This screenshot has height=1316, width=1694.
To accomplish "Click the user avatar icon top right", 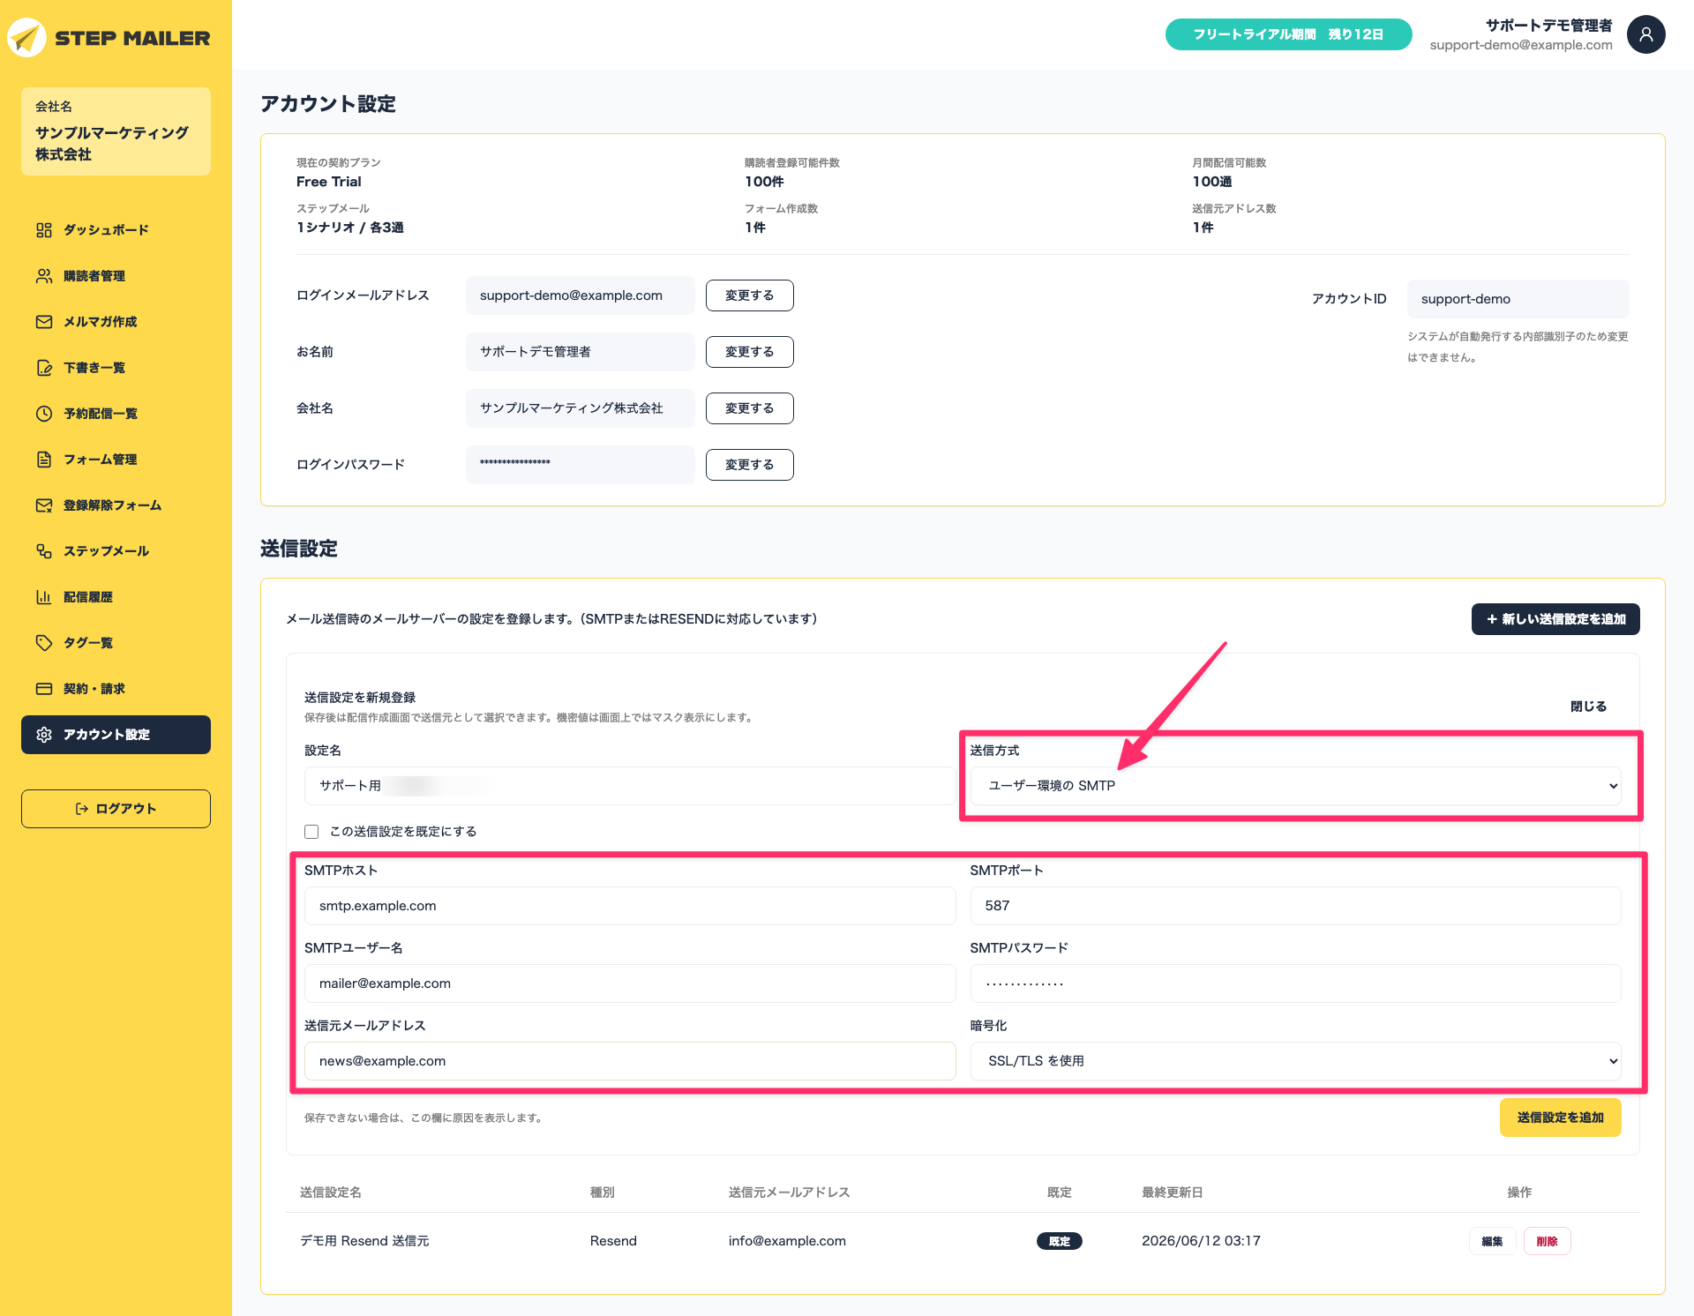I will click(1645, 34).
